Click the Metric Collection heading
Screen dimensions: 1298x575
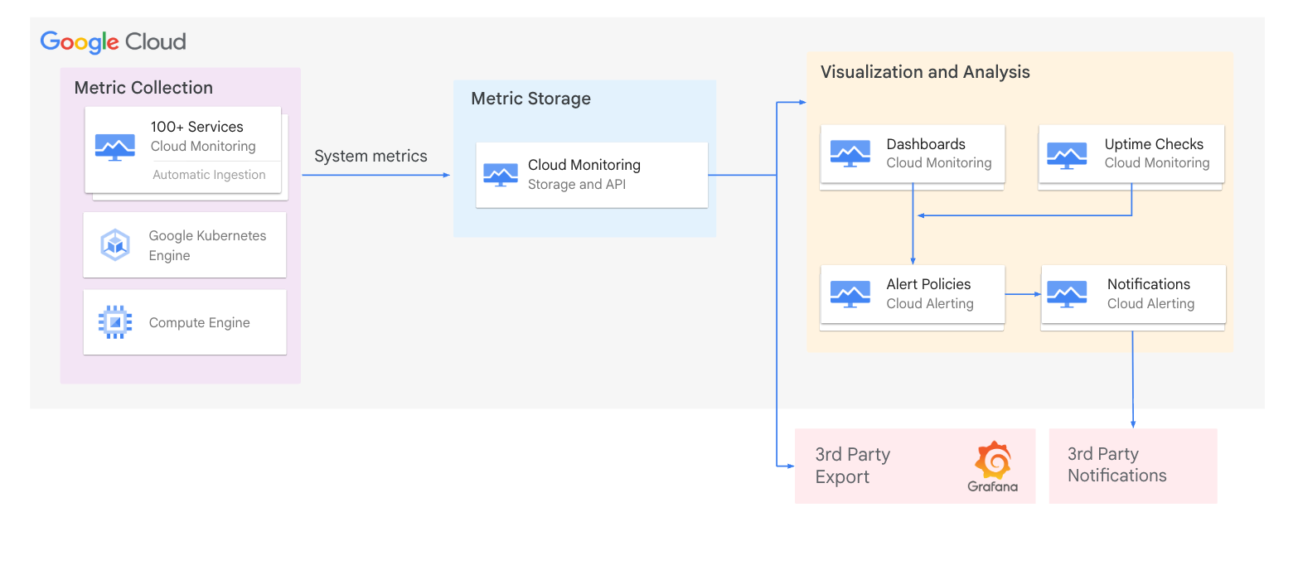pyautogui.click(x=143, y=88)
